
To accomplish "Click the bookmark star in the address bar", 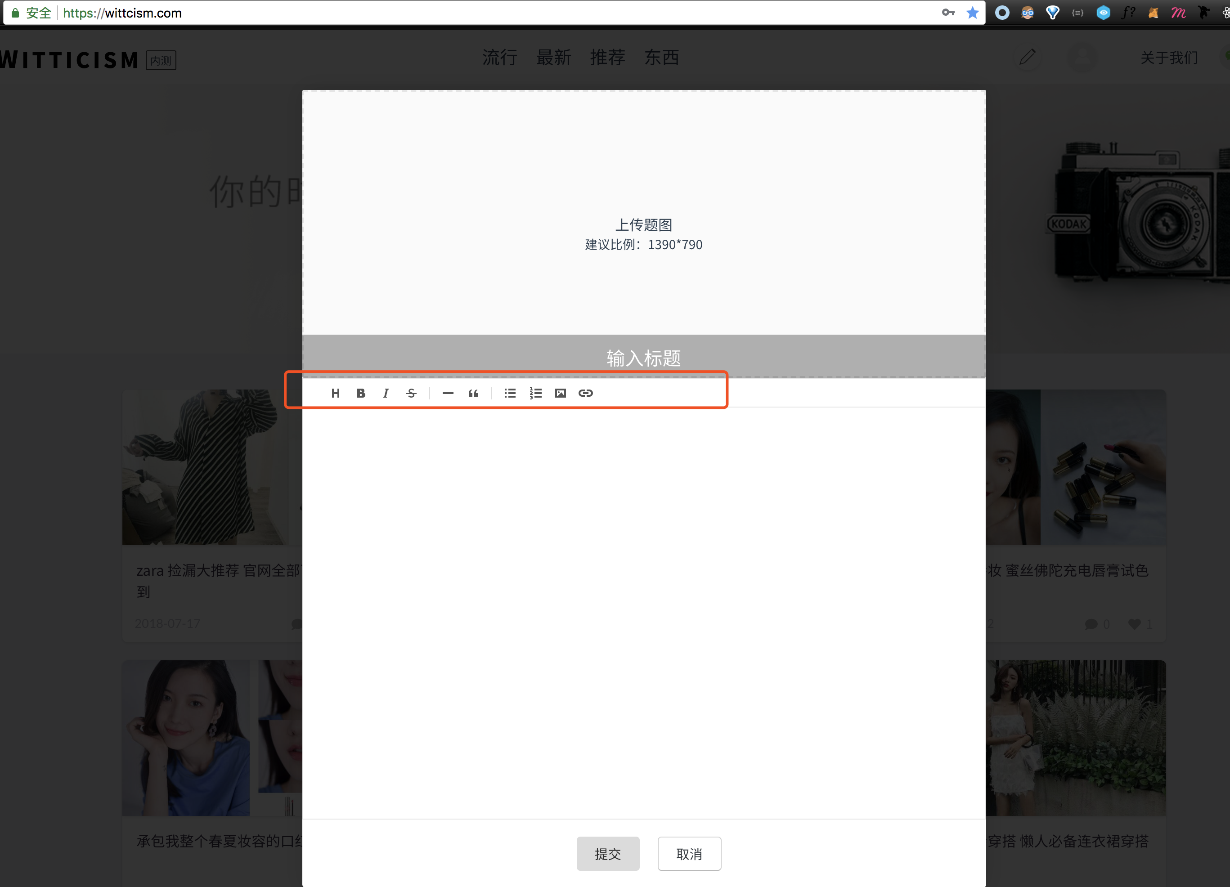I will click(x=972, y=13).
